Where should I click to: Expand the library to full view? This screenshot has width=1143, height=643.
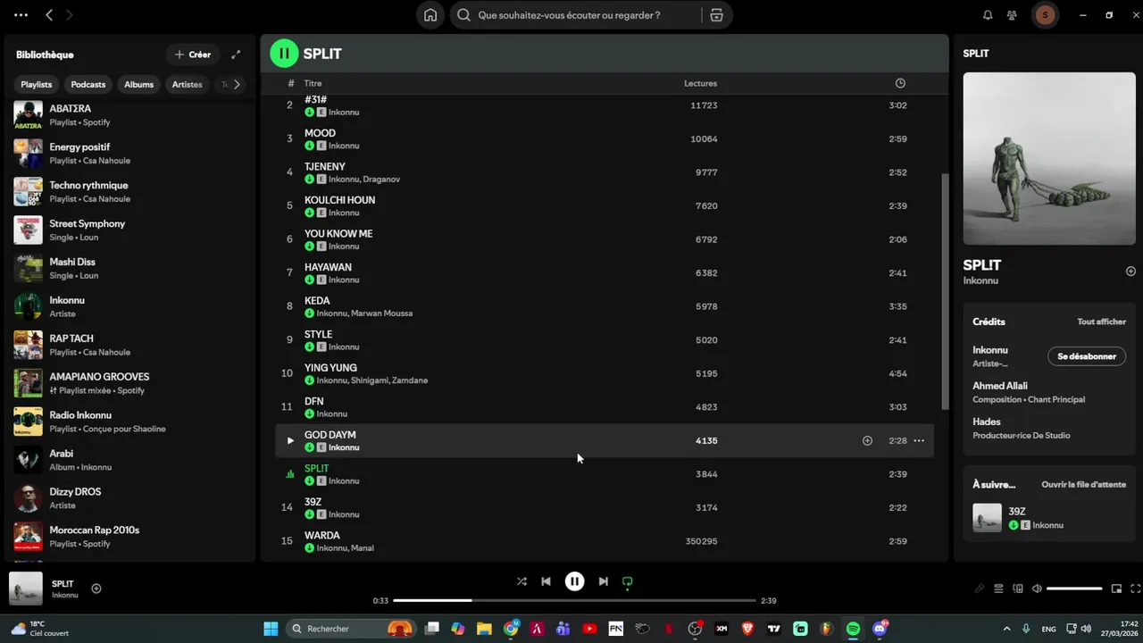click(236, 54)
